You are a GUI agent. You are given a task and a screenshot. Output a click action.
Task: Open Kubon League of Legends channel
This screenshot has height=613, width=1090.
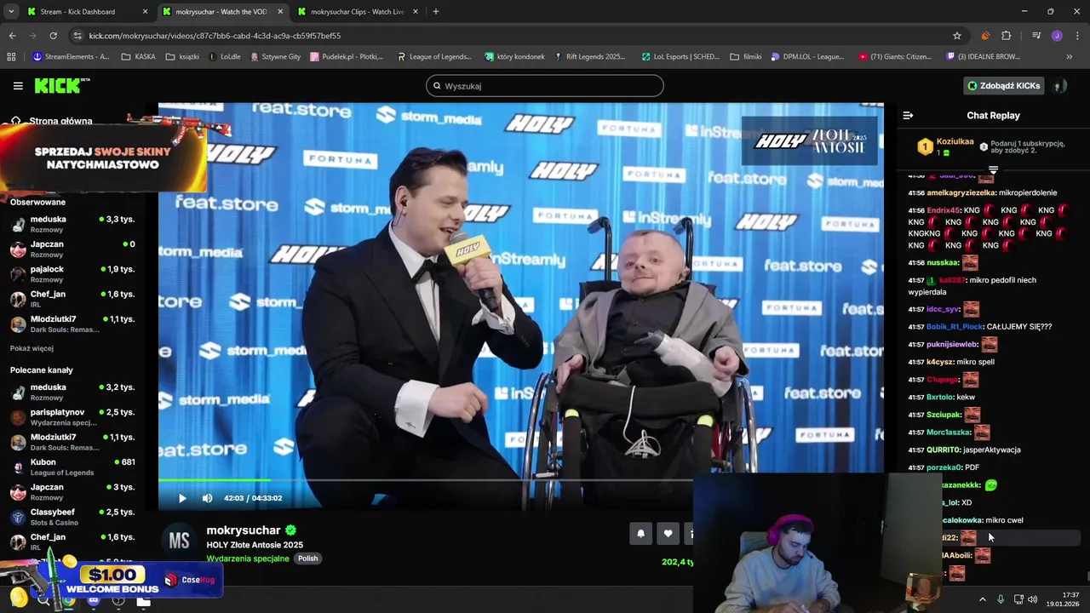[x=72, y=467]
